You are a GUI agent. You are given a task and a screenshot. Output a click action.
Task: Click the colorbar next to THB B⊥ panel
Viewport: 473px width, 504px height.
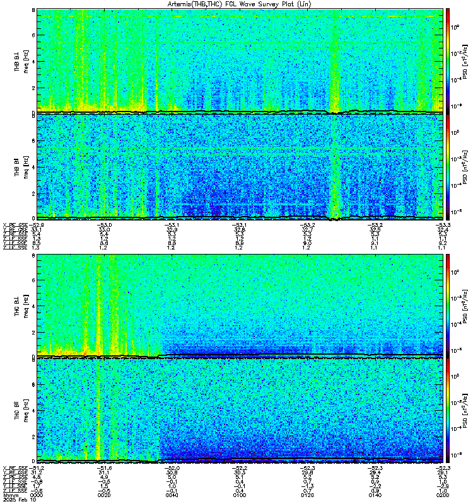pyautogui.click(x=447, y=61)
